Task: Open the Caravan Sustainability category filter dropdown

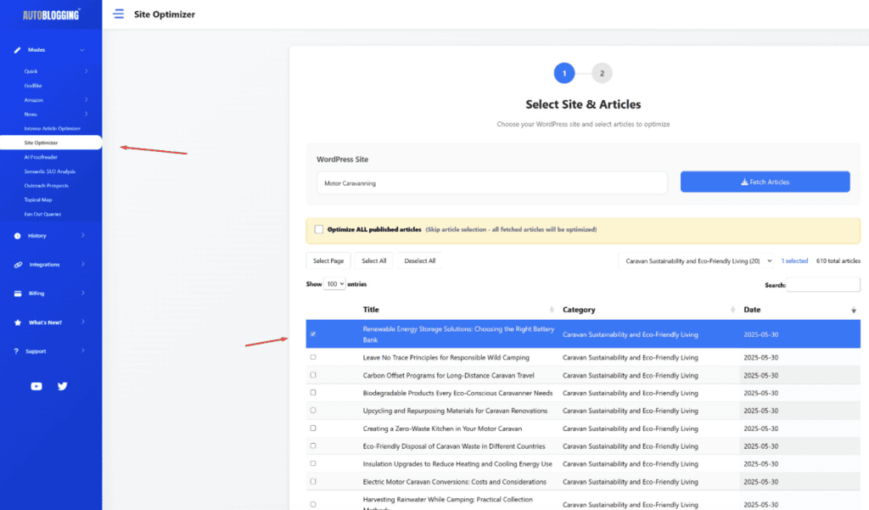Action: point(698,261)
